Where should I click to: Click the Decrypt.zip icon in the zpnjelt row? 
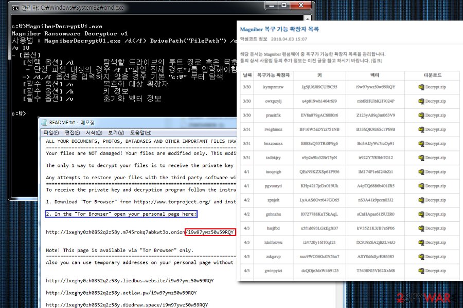421,200
